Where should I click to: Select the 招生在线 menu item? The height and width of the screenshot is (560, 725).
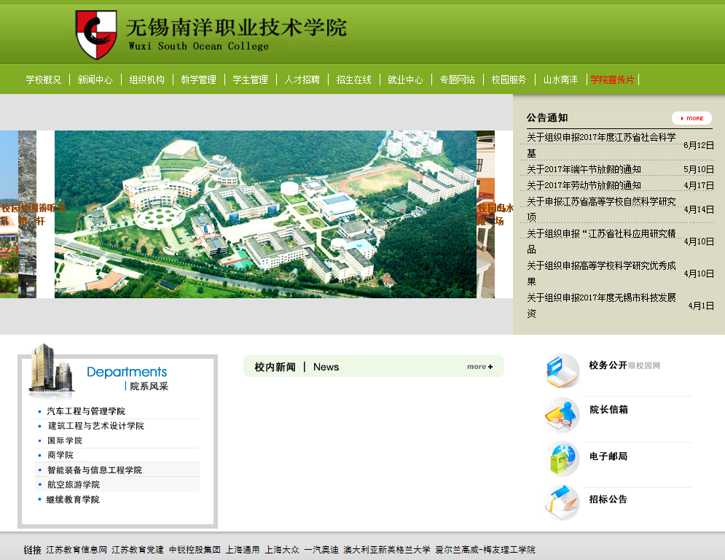[353, 79]
